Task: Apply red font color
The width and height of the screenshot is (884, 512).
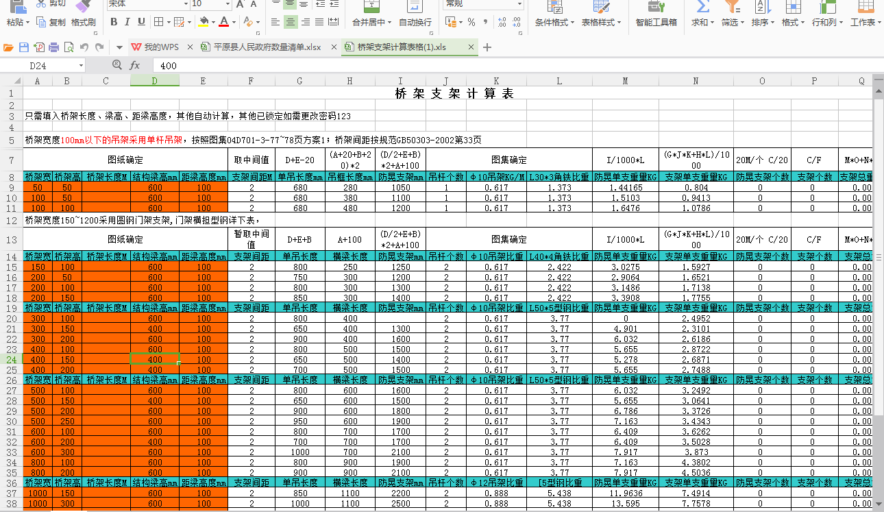Action: (x=223, y=22)
